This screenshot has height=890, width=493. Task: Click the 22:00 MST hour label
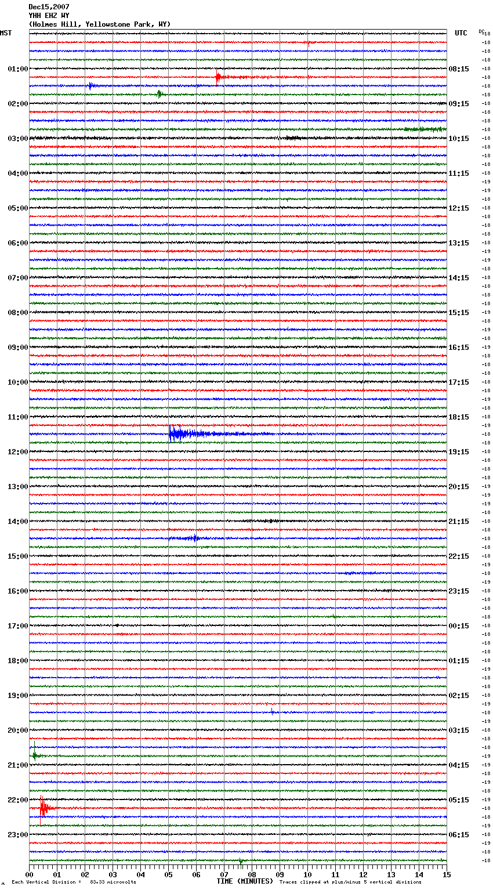point(18,800)
